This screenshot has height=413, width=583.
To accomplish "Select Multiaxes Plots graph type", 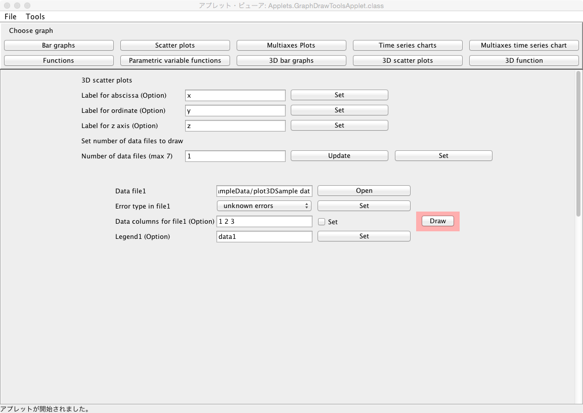I will pyautogui.click(x=291, y=46).
